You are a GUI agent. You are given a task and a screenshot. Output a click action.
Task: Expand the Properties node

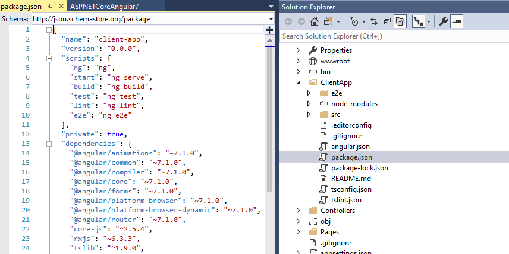click(299, 50)
